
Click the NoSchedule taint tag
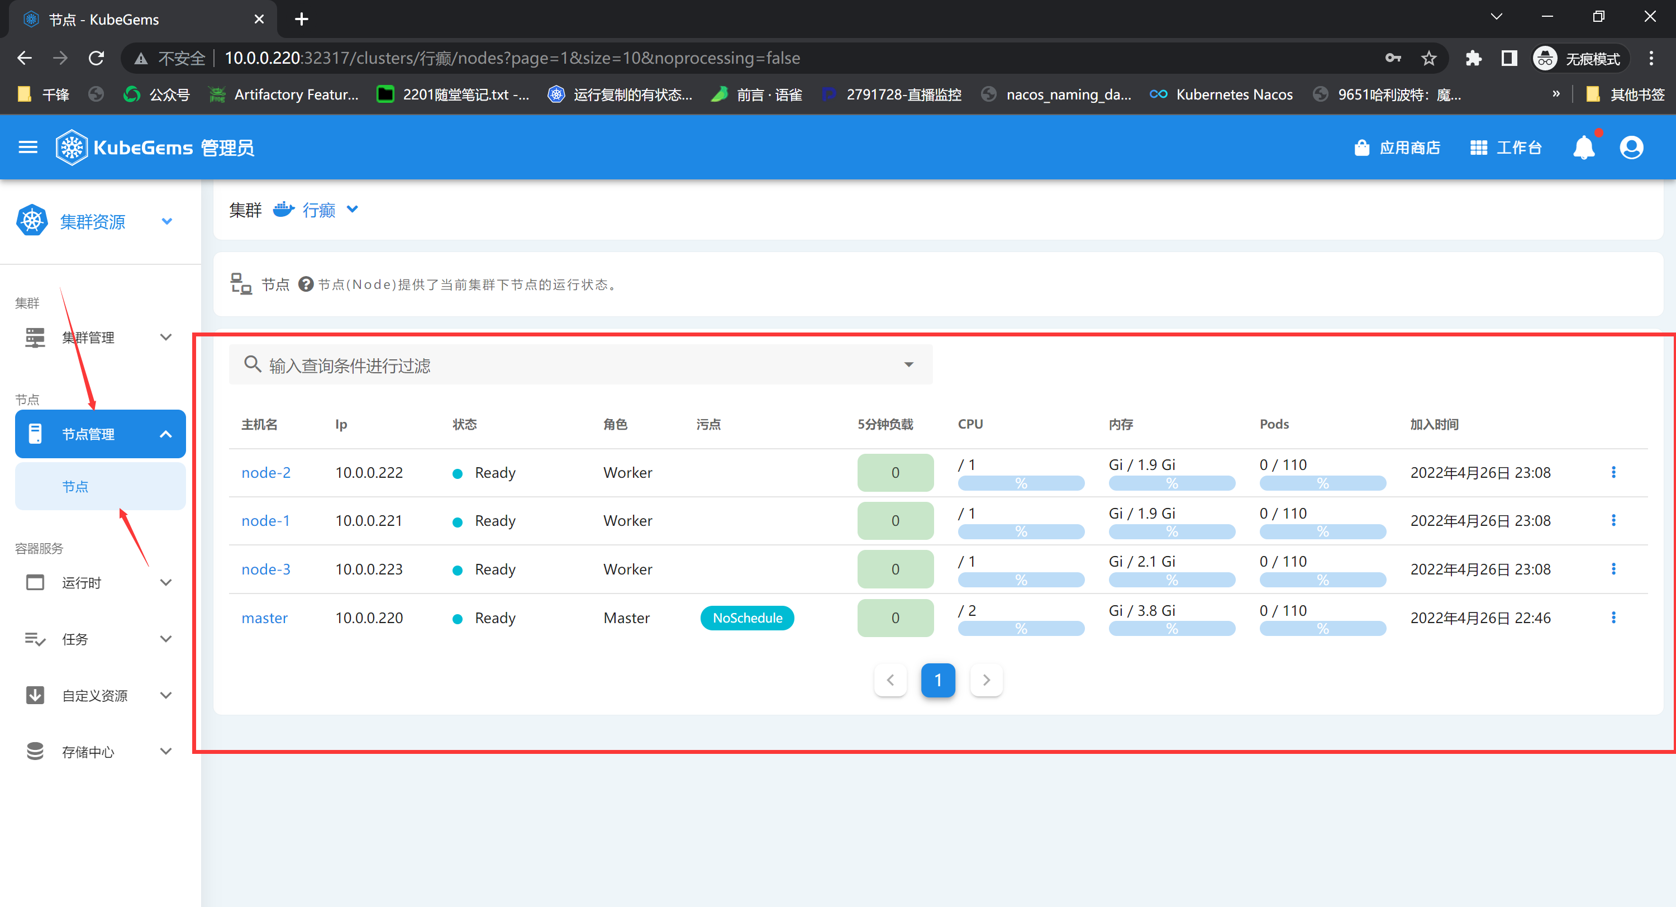coord(747,618)
